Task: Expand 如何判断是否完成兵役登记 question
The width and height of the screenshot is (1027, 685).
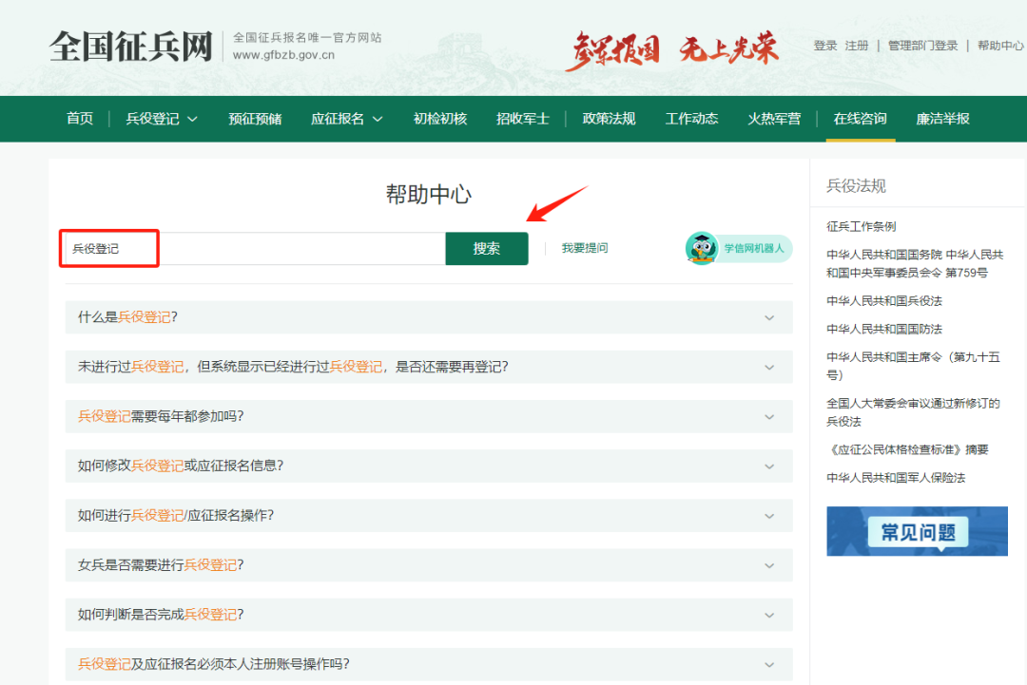Action: 428,614
